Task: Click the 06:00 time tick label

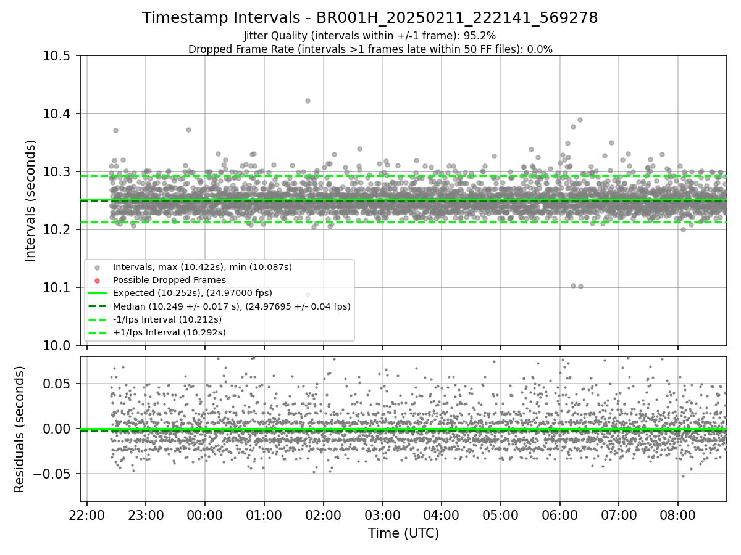Action: (560, 514)
